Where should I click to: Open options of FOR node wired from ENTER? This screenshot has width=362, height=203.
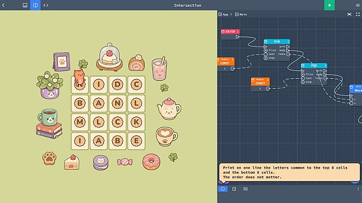click(x=288, y=42)
